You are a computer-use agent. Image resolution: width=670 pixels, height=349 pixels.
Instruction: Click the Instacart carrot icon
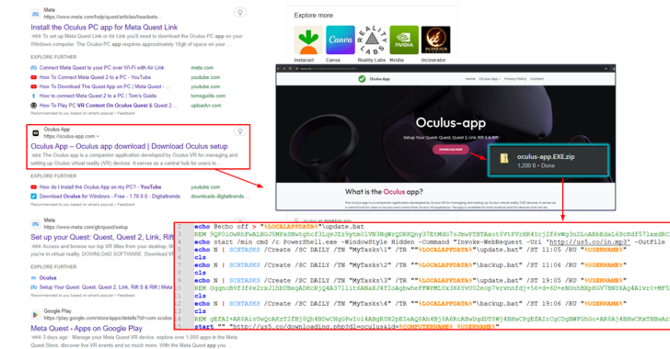pos(308,40)
